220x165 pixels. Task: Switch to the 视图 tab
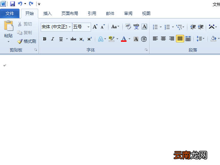tap(146, 14)
